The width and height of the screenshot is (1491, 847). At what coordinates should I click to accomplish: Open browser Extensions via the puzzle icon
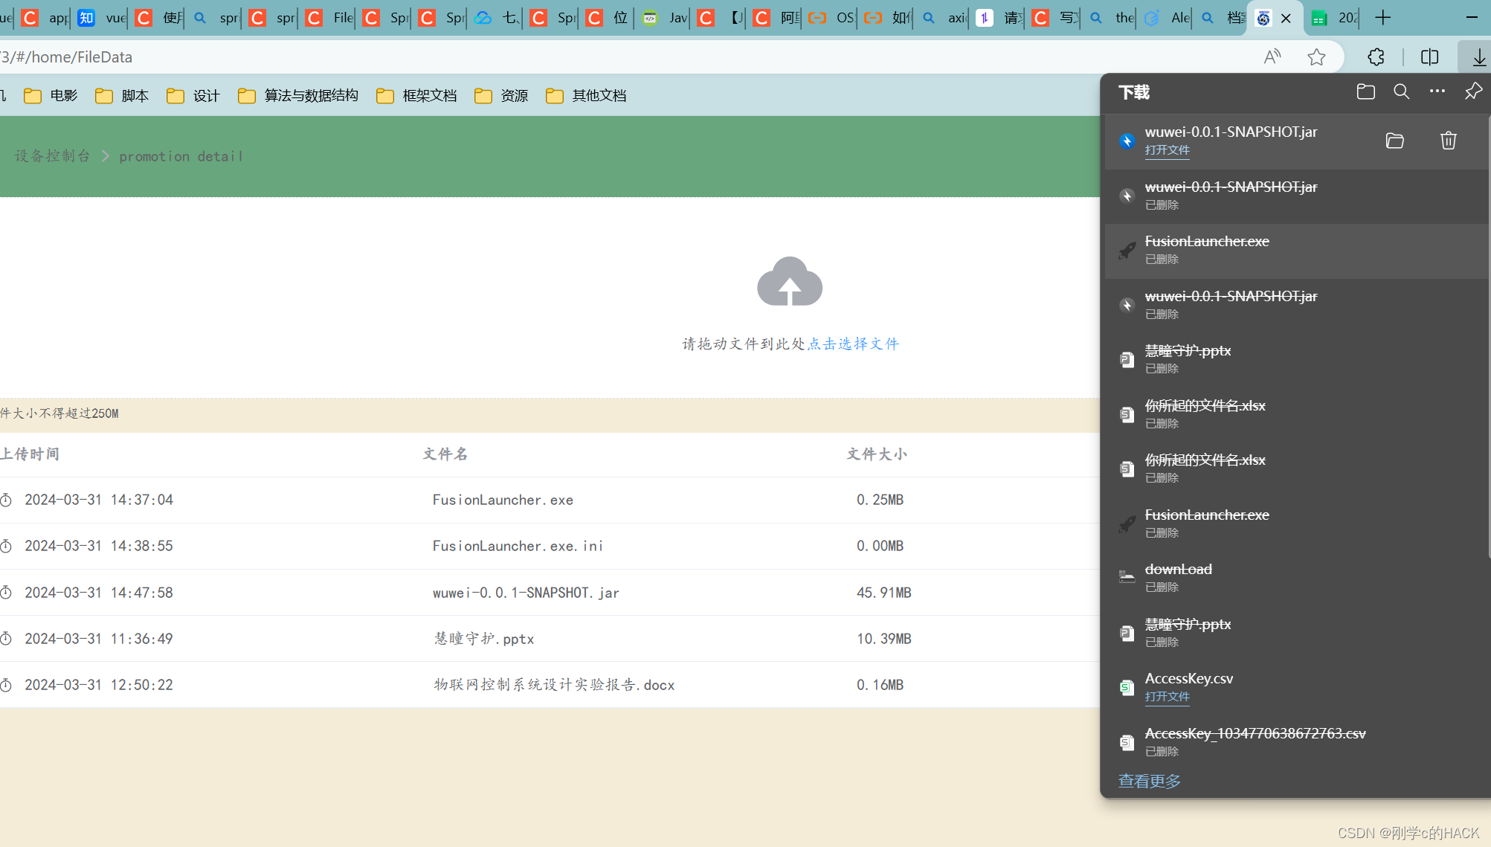click(1375, 57)
